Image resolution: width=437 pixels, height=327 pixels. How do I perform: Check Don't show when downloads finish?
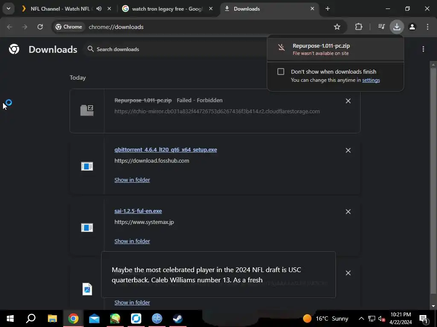(281, 72)
